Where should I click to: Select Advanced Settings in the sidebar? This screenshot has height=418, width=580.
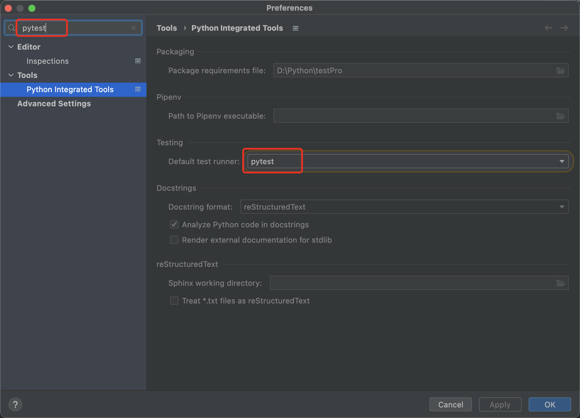[54, 104]
